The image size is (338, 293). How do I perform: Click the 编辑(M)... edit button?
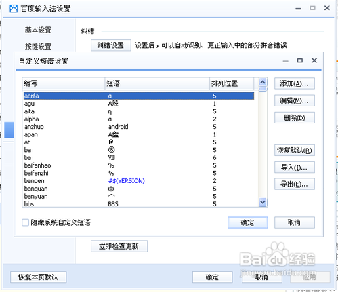pos(295,100)
